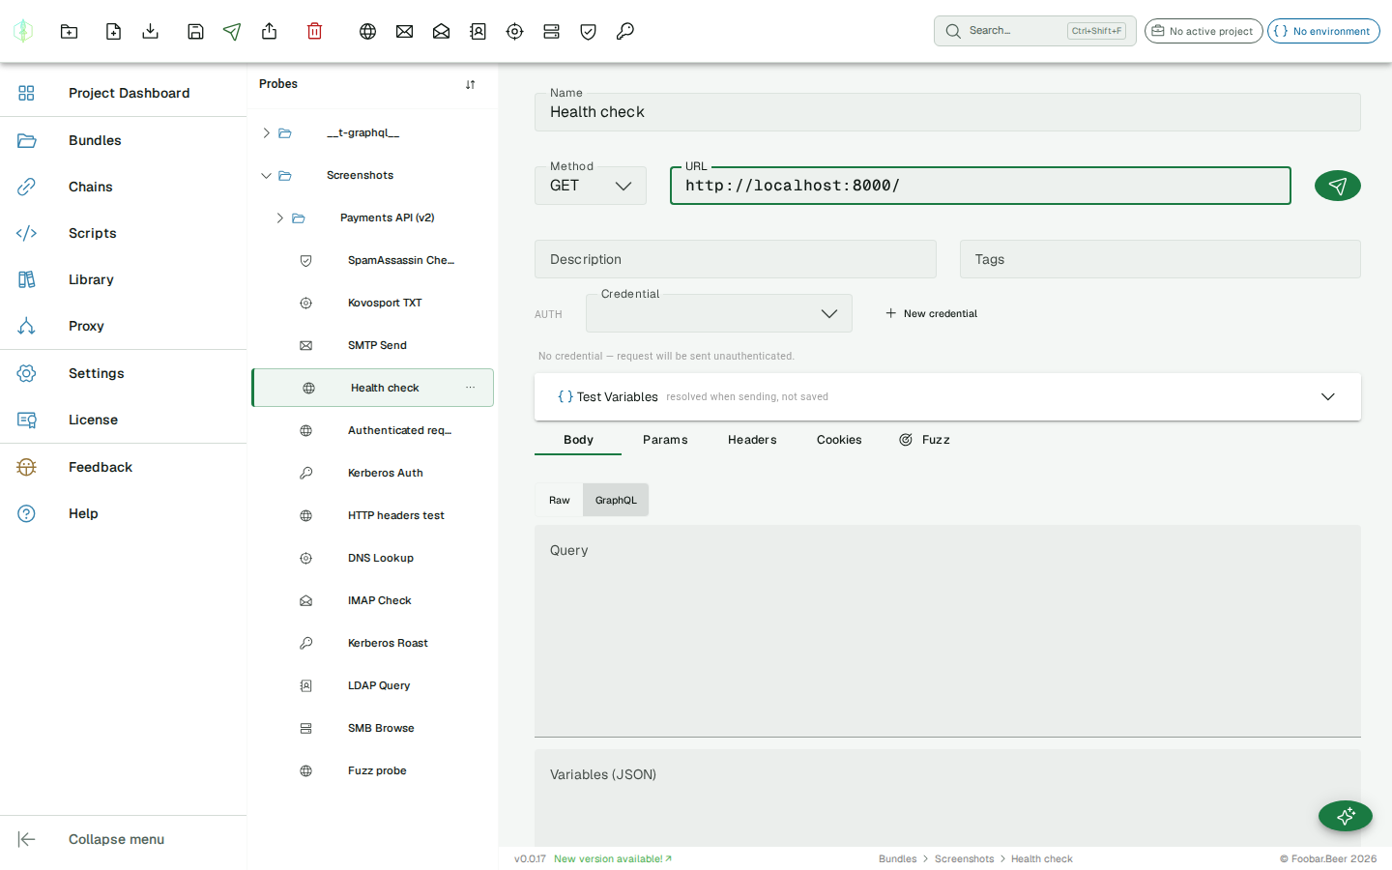Screen dimensions: 1392x870
Task: Click the import download icon in toolbar
Action: coord(150,31)
